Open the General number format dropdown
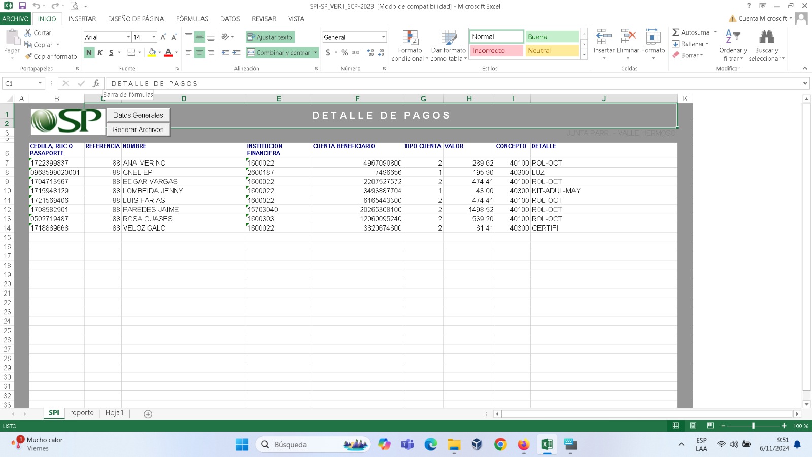812x457 pixels. tap(383, 37)
